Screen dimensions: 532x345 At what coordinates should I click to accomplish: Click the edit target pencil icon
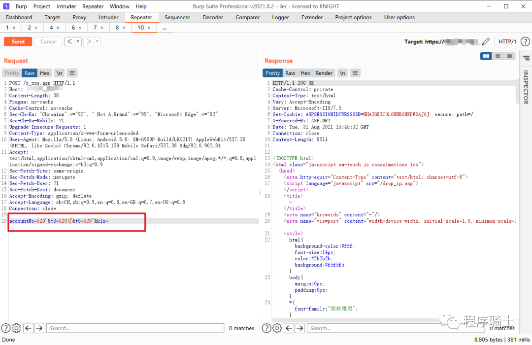pyautogui.click(x=486, y=42)
